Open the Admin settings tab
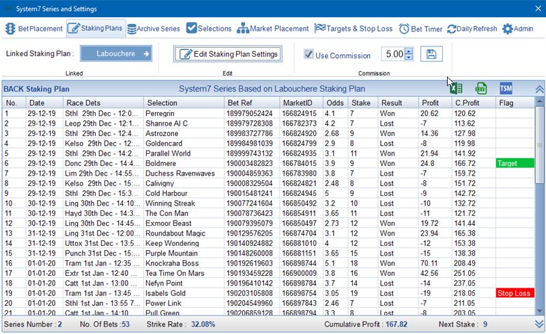Screen dimensions: 546x334 click(518, 29)
